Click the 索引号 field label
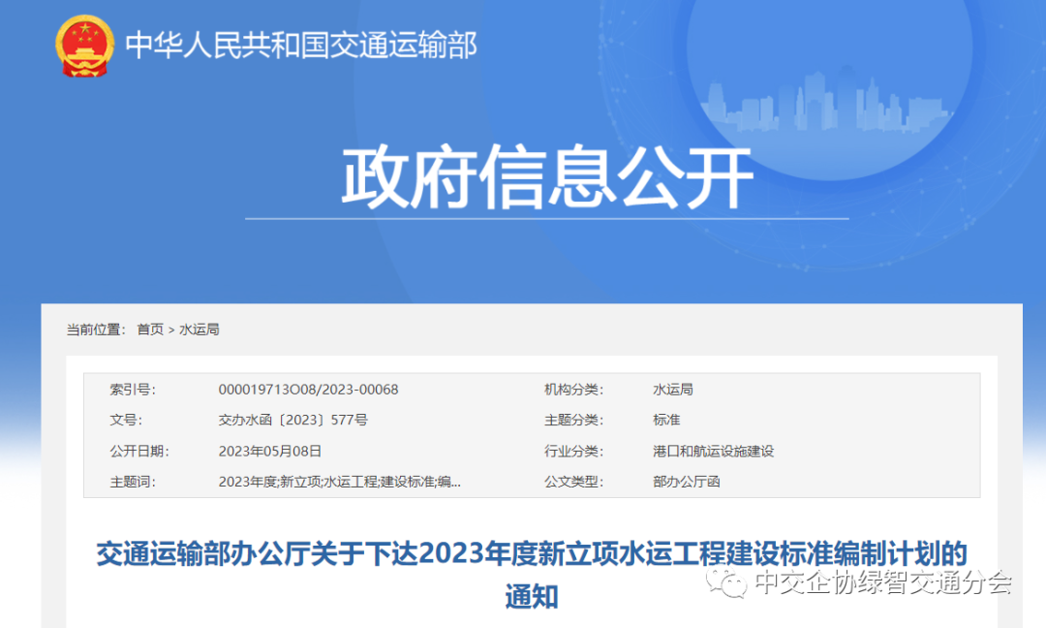 (x=133, y=390)
